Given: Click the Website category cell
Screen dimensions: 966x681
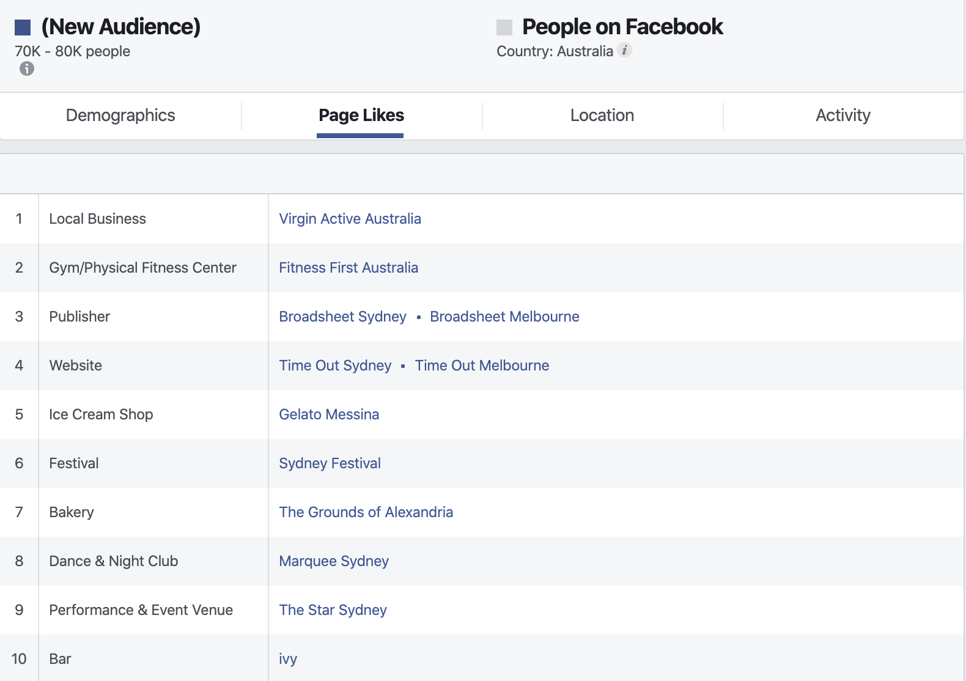Looking at the screenshot, I should click(153, 366).
